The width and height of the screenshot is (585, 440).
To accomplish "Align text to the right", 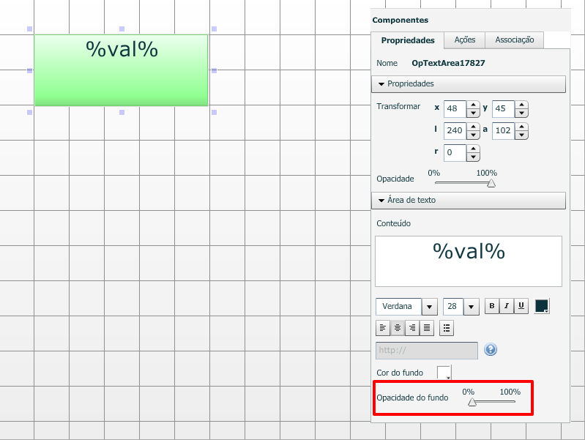I will tap(412, 327).
